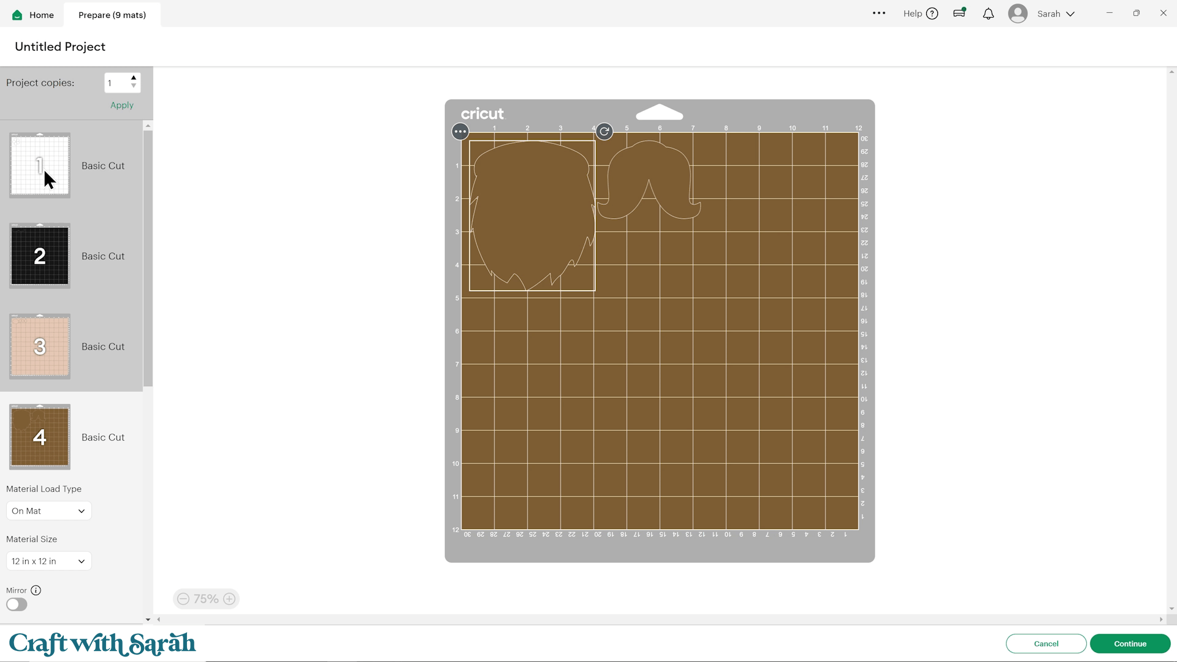Show Mirror info tooltip icon
The image size is (1177, 662).
point(36,590)
